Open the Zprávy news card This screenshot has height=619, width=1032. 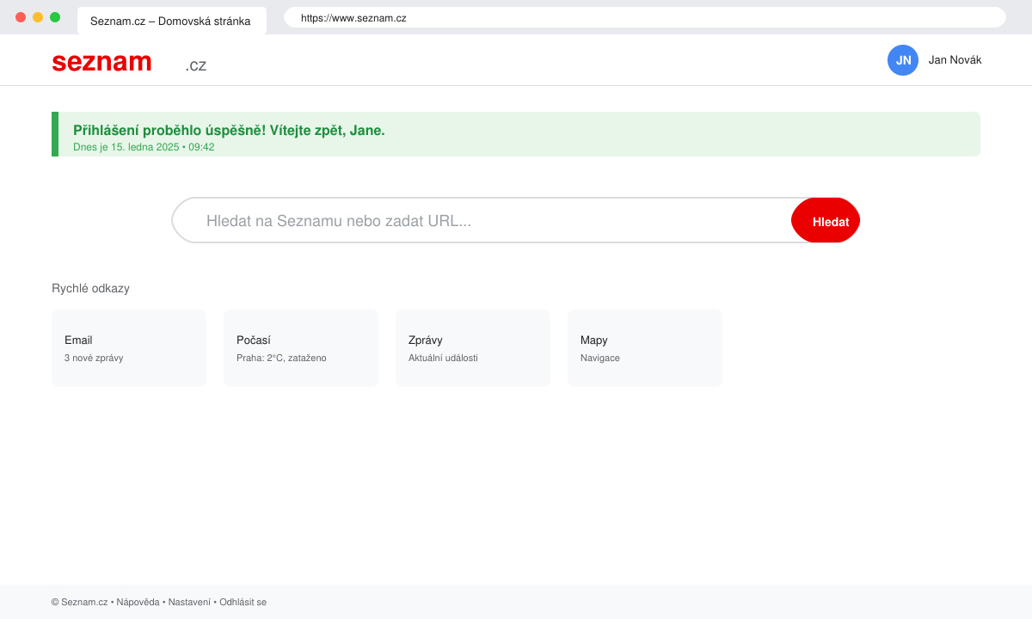pos(473,348)
